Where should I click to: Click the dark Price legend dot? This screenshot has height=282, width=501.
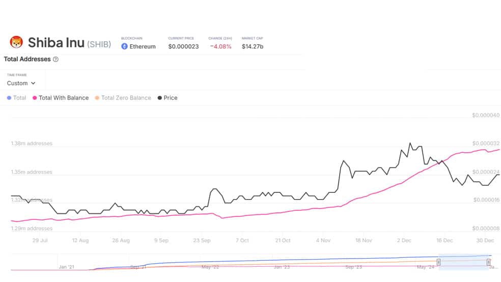pyautogui.click(x=160, y=98)
